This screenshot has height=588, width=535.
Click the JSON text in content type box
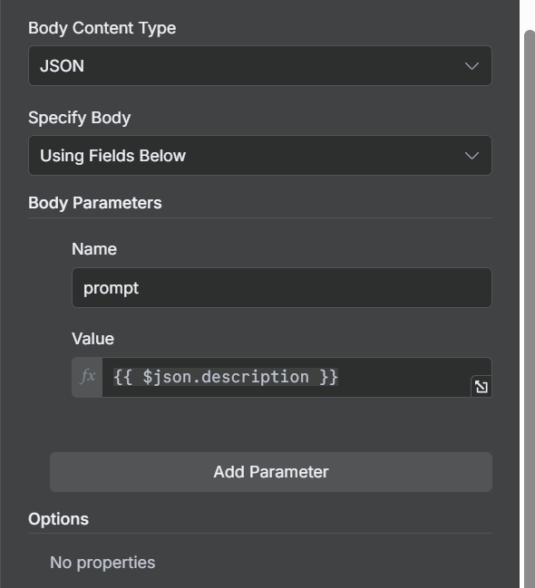(x=63, y=66)
